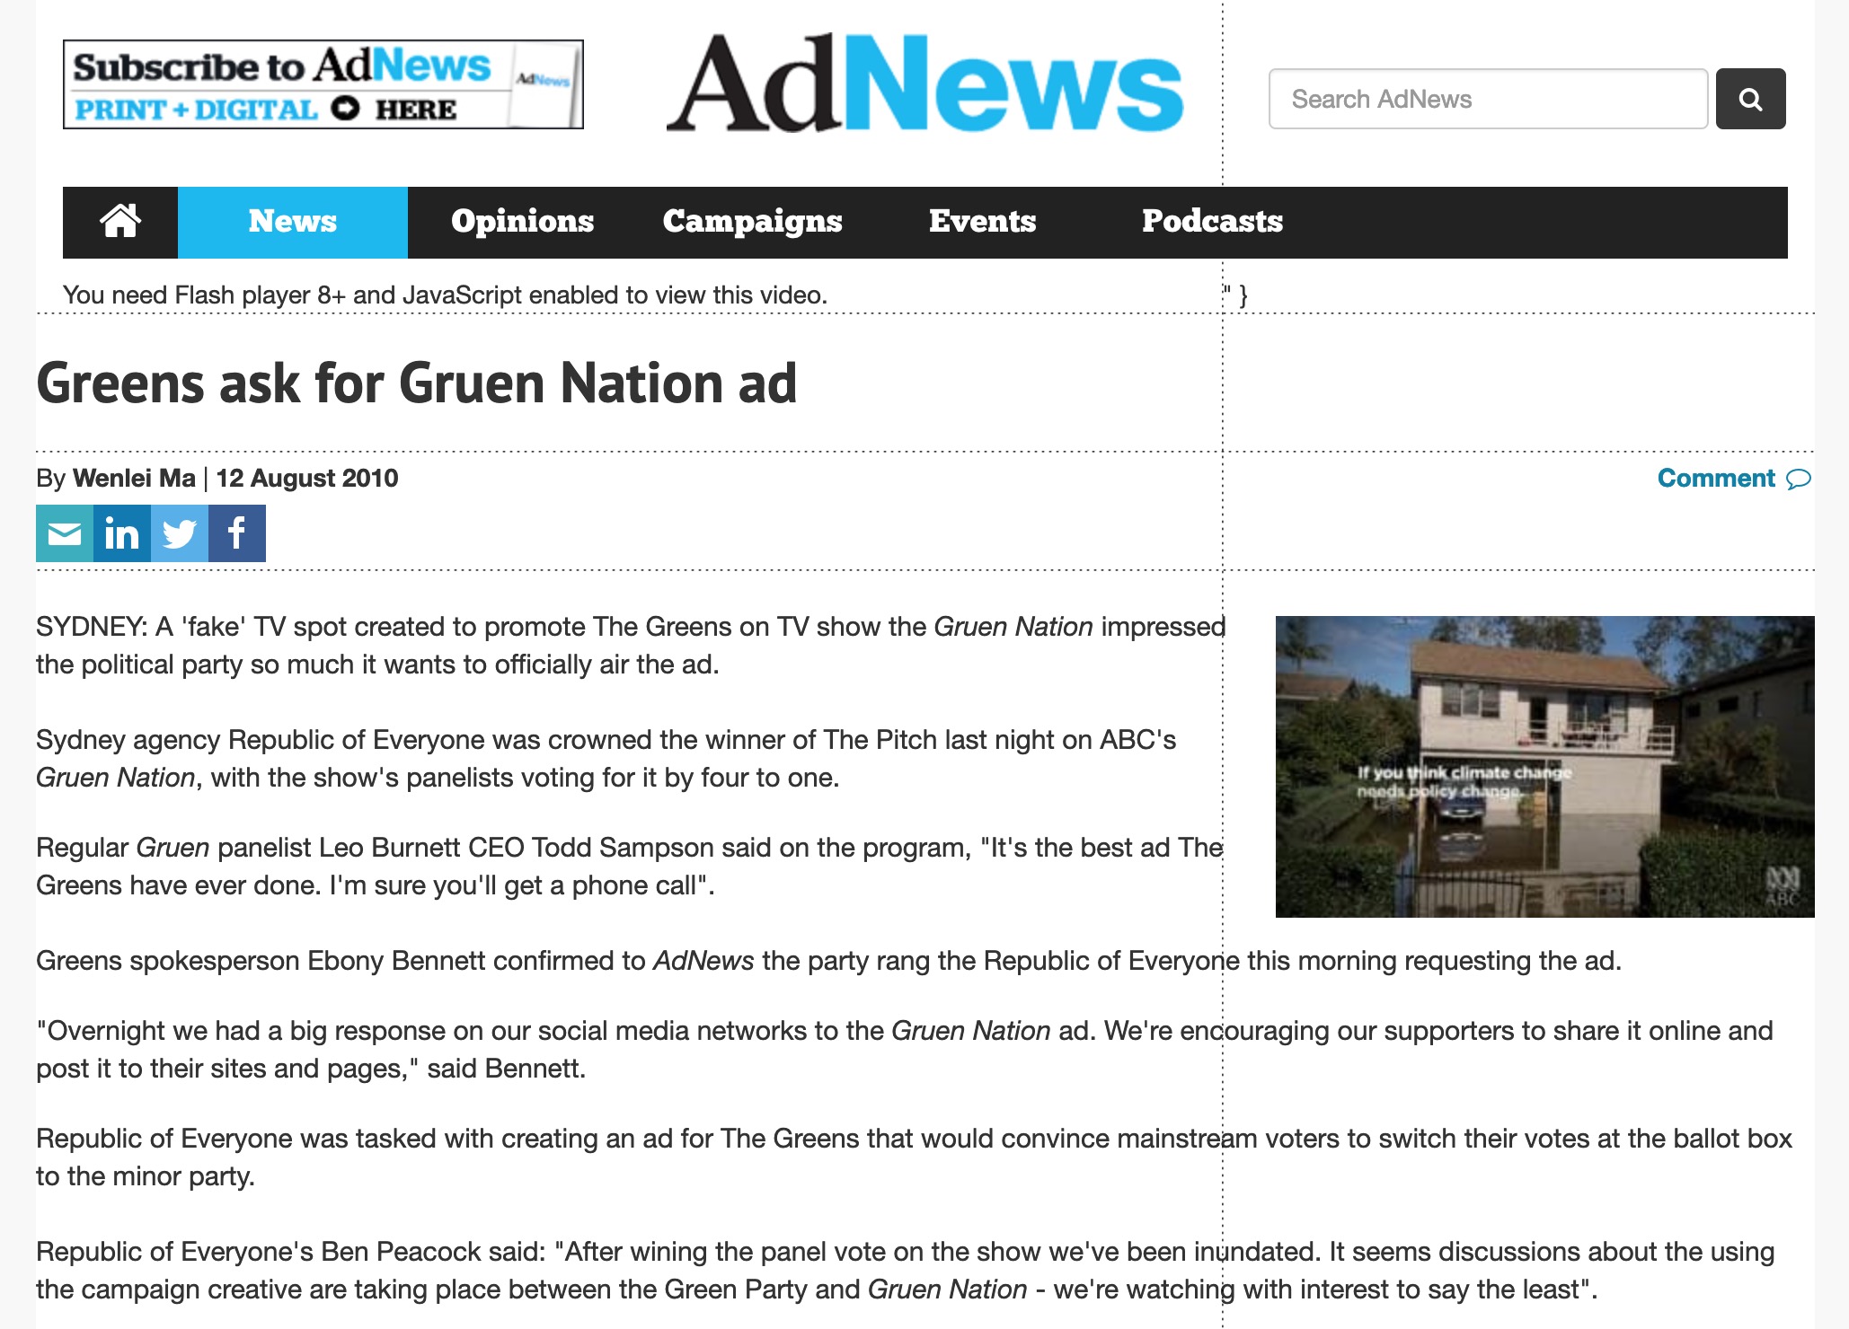Click paragraph starting 'Republic of Everyone was tasked'
Viewport: 1849px width, 1329px height.
point(914,1157)
